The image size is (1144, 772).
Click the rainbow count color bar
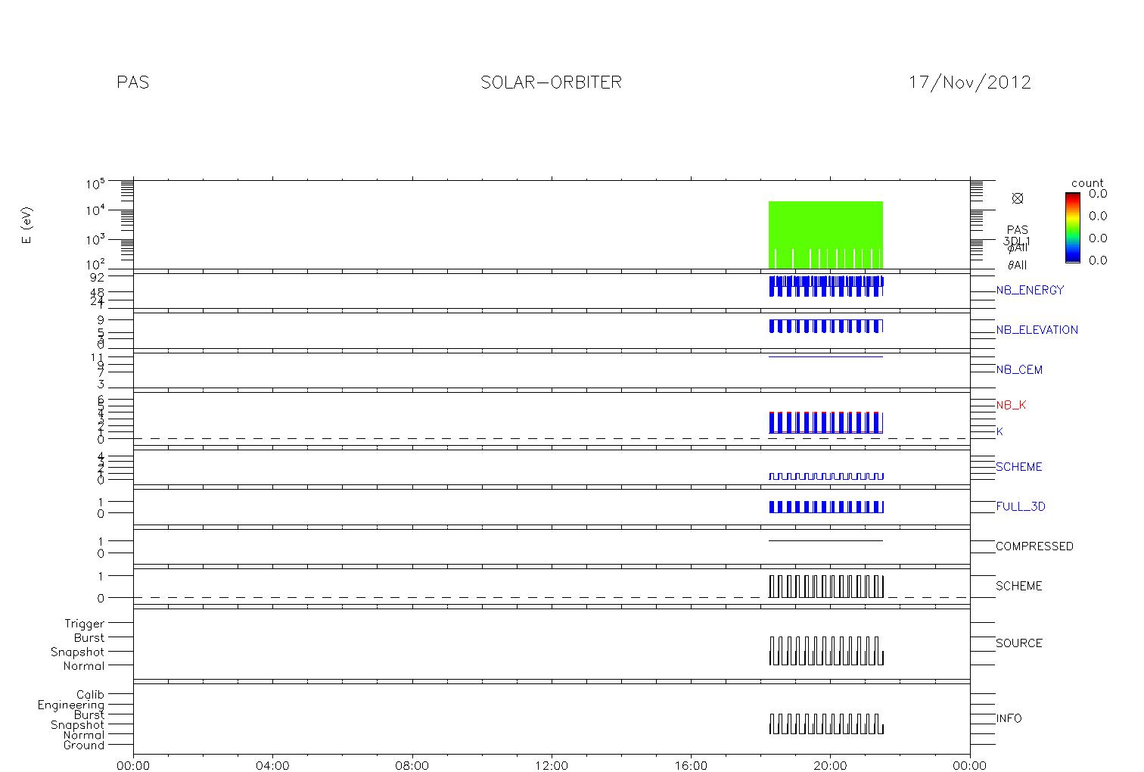(x=1072, y=227)
